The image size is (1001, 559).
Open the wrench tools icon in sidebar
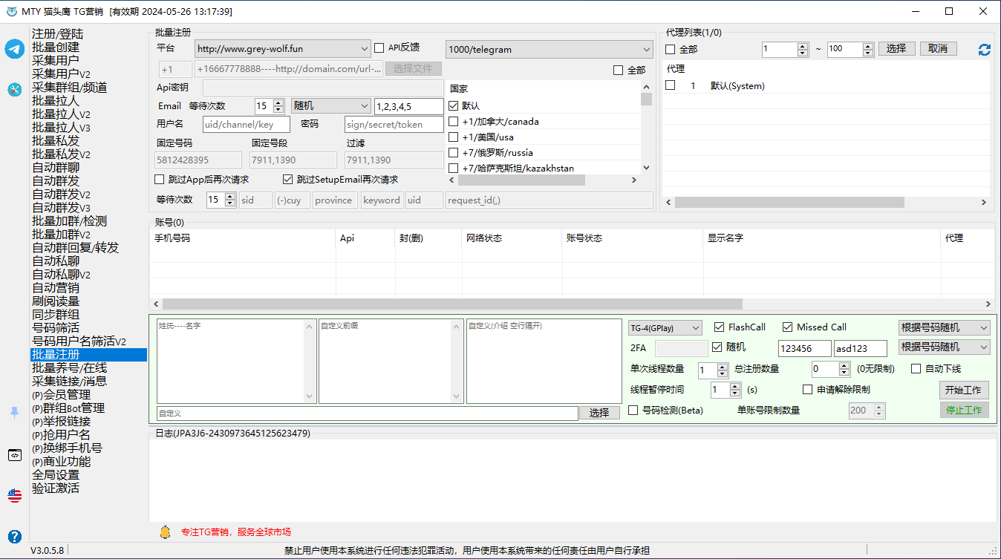tap(15, 89)
